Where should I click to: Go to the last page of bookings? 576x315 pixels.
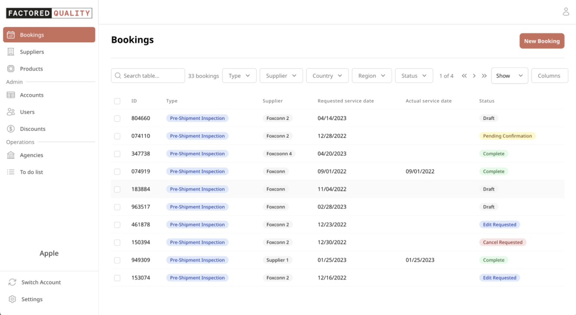484,76
